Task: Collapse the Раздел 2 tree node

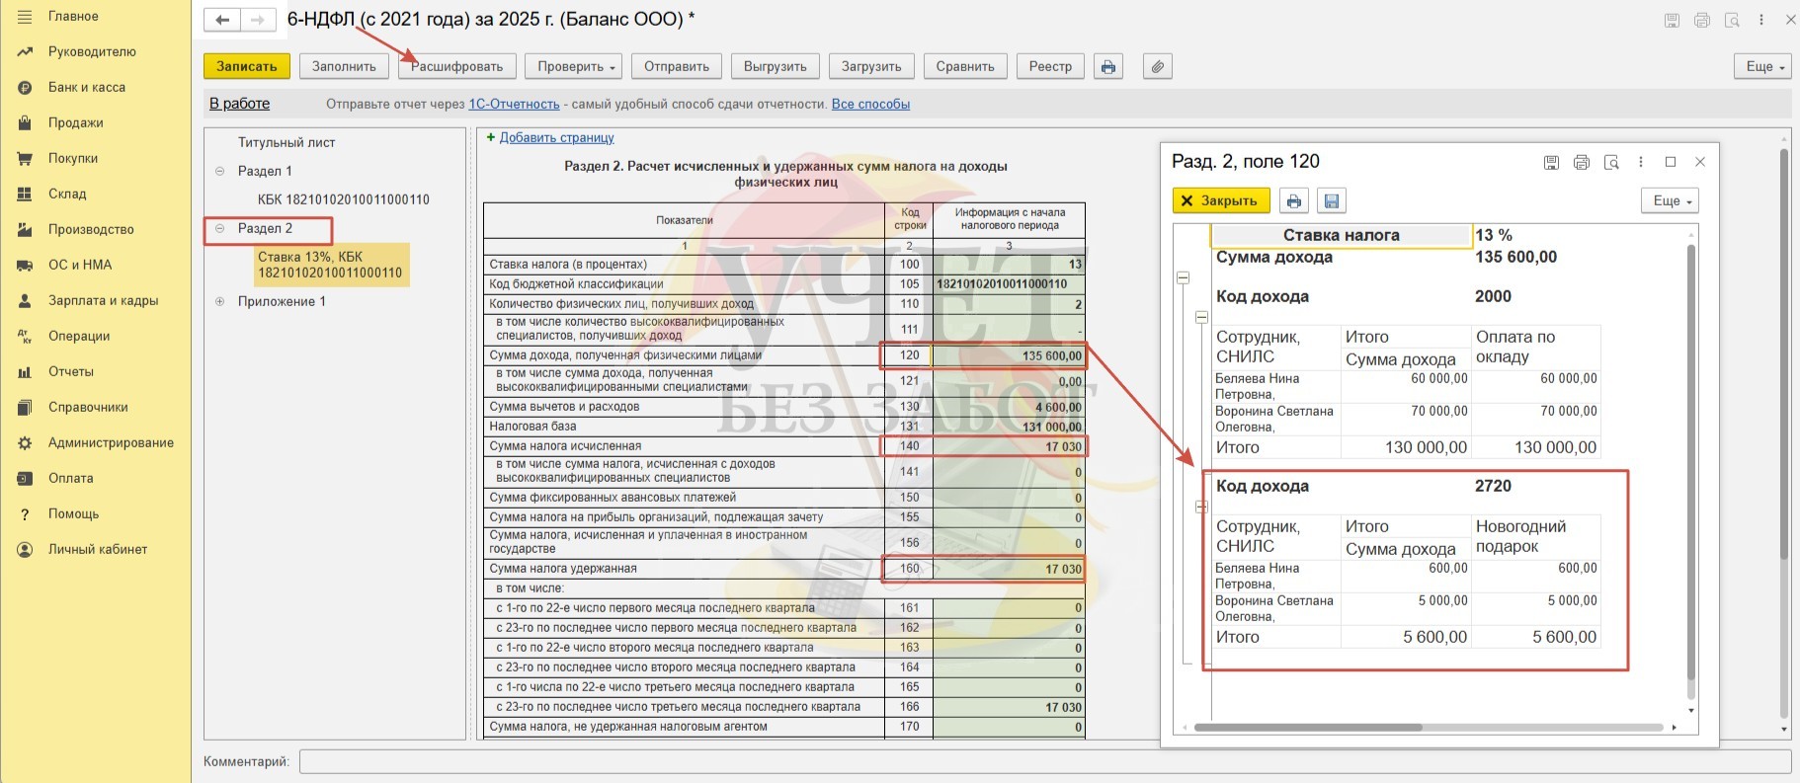Action: pyautogui.click(x=219, y=228)
